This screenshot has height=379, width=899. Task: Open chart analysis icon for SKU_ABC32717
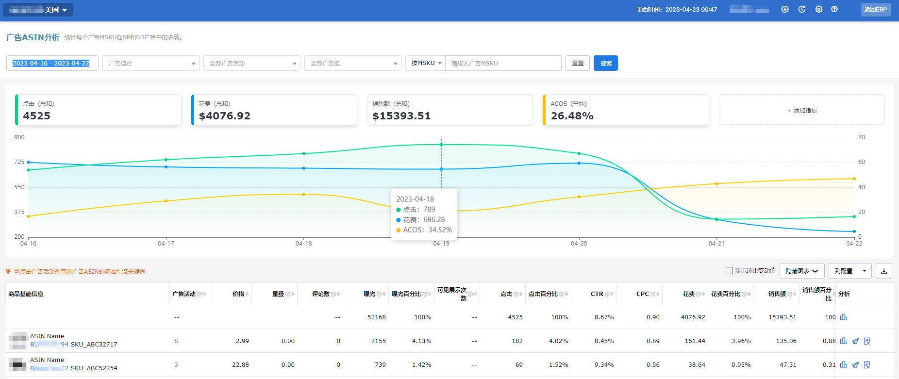click(x=844, y=341)
